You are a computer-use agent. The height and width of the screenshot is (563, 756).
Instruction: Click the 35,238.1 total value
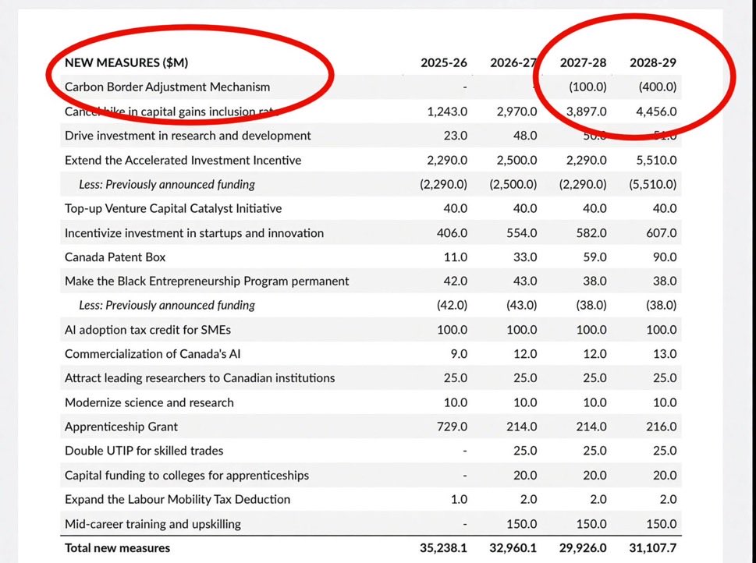pyautogui.click(x=444, y=548)
